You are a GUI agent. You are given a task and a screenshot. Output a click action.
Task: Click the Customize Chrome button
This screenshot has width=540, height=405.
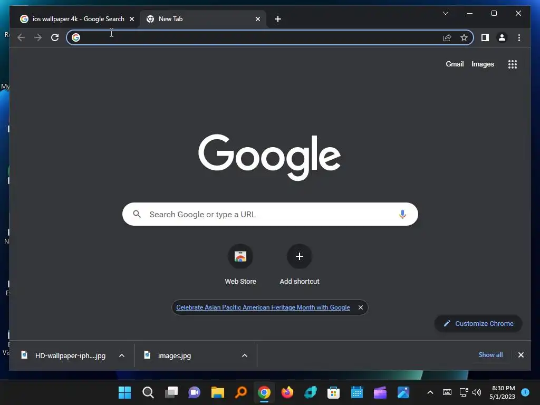(478, 323)
